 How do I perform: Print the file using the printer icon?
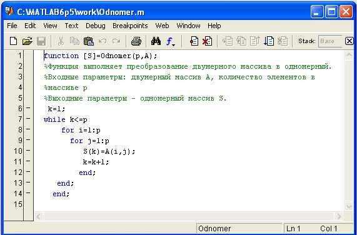coord(136,41)
